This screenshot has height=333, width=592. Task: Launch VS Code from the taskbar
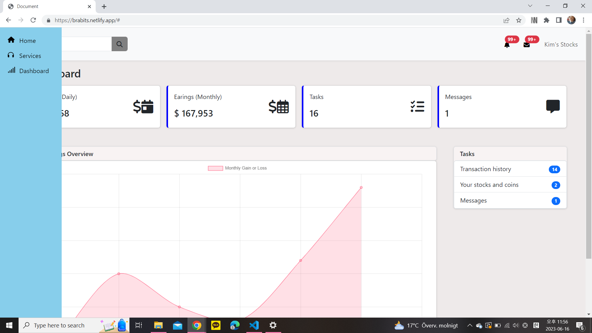254,325
